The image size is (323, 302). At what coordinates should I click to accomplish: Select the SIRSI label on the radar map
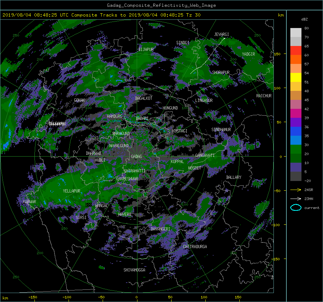tap(81, 218)
